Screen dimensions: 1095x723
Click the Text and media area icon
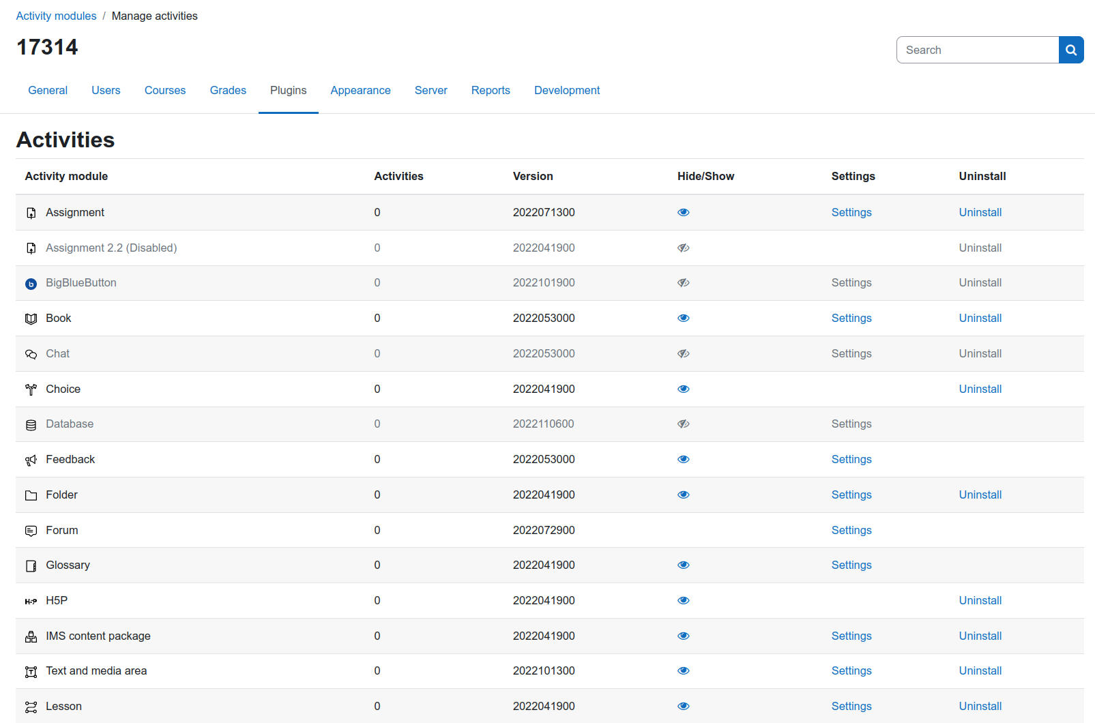click(31, 672)
